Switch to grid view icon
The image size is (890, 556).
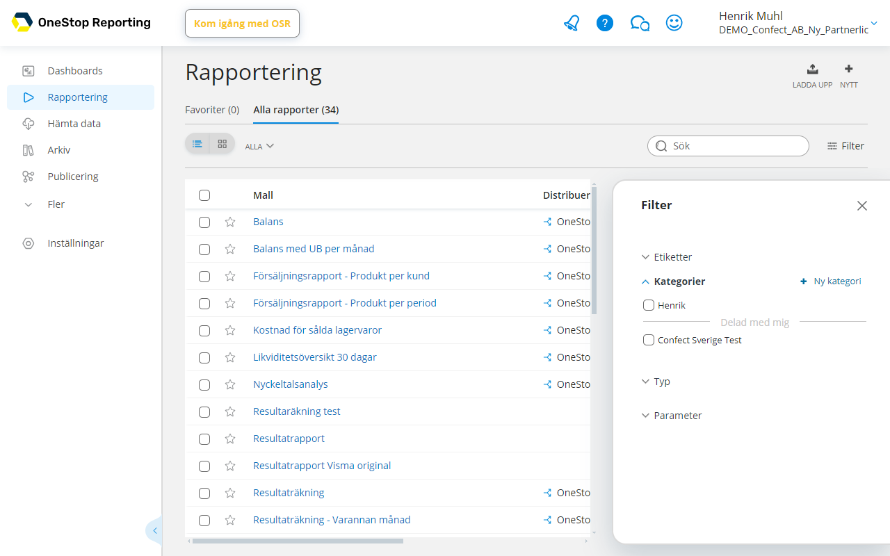pyautogui.click(x=222, y=144)
